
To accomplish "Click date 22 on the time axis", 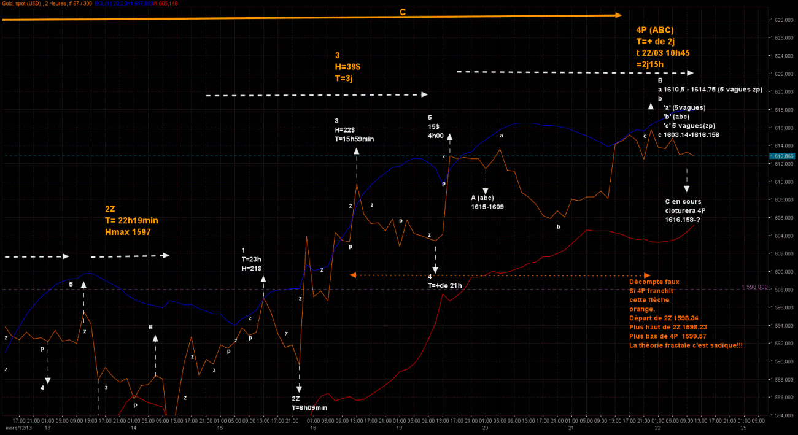I will [x=657, y=427].
